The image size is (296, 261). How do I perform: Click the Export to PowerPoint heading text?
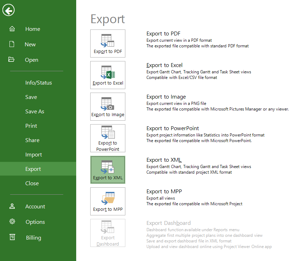click(x=172, y=128)
